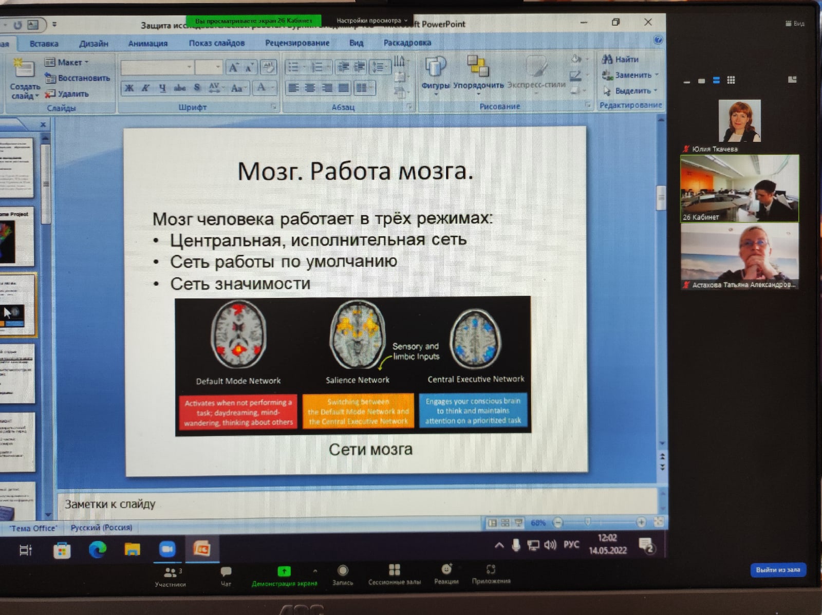Open the change case Aa dropdown
The height and width of the screenshot is (615, 822).
pos(238,88)
